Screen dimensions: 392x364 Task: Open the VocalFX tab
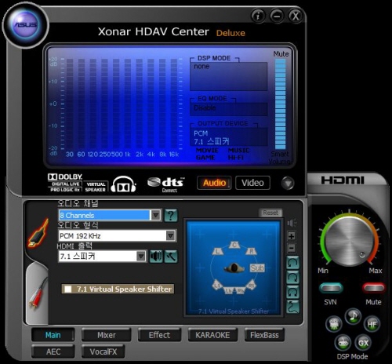103,351
